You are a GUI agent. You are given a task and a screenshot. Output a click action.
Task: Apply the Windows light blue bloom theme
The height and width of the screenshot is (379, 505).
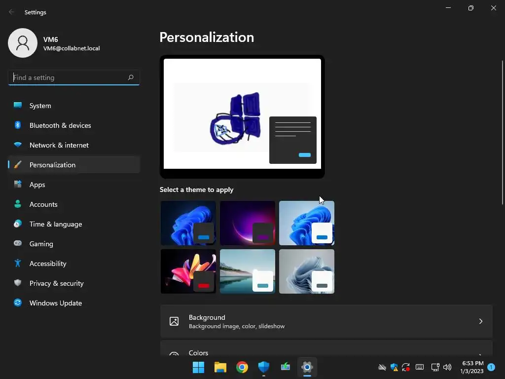coord(307,223)
